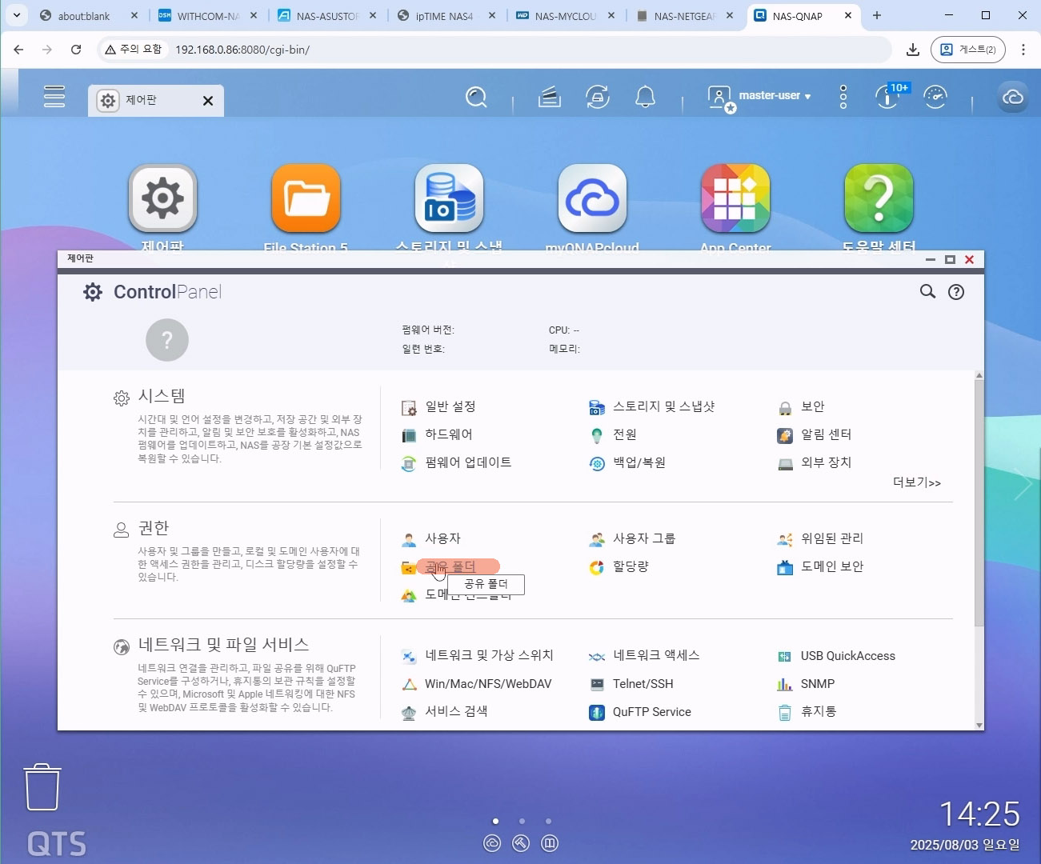Open the background tasks icon

point(598,98)
